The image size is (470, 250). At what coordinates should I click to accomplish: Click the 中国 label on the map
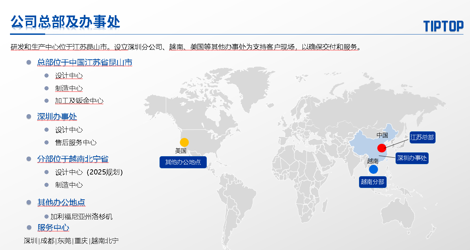(x=382, y=135)
